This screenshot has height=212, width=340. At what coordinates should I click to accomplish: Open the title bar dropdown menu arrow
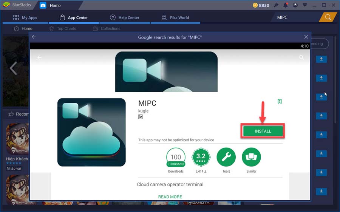click(304, 5)
